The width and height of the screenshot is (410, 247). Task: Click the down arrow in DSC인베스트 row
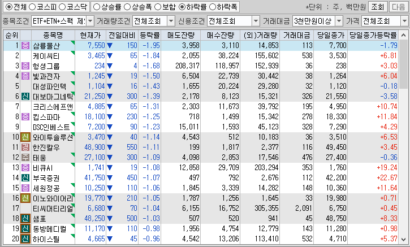pos(110,127)
